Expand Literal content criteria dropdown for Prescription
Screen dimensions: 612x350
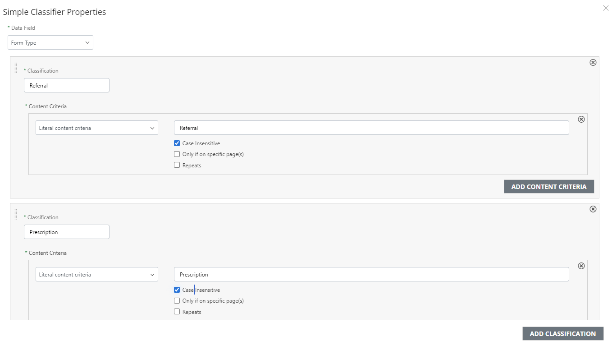pos(97,275)
